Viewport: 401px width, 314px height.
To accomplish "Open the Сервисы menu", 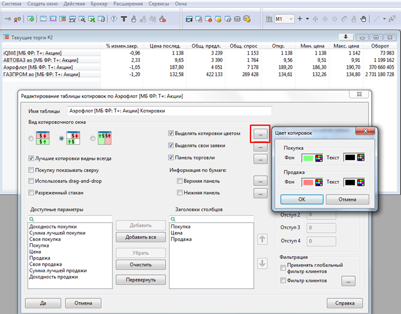I will click(159, 4).
